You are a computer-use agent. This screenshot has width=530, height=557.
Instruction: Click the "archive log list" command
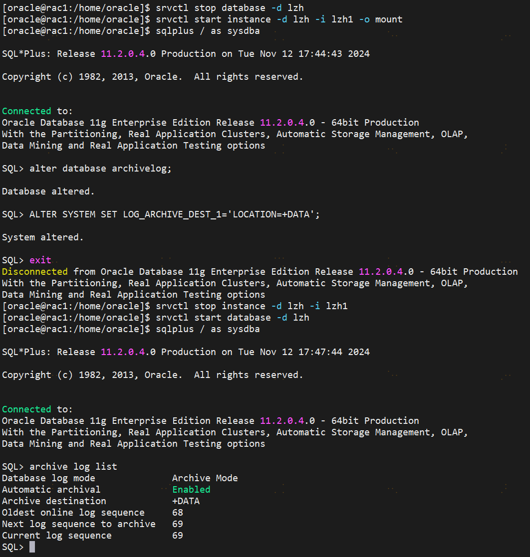tap(73, 467)
